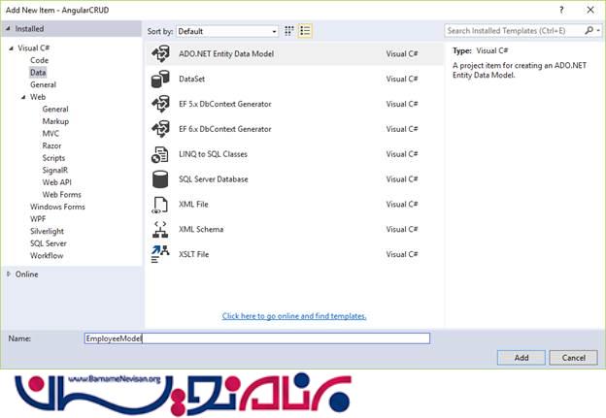Expand the Online section
The width and height of the screenshot is (606, 418).
pos(8,274)
